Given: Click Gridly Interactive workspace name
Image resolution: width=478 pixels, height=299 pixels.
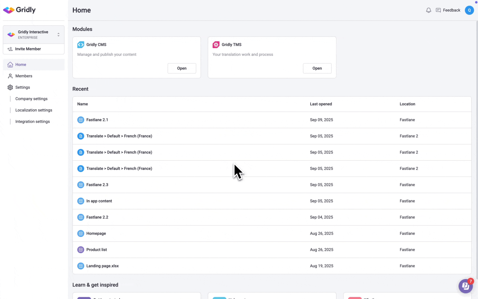Looking at the screenshot, I should coord(33,32).
